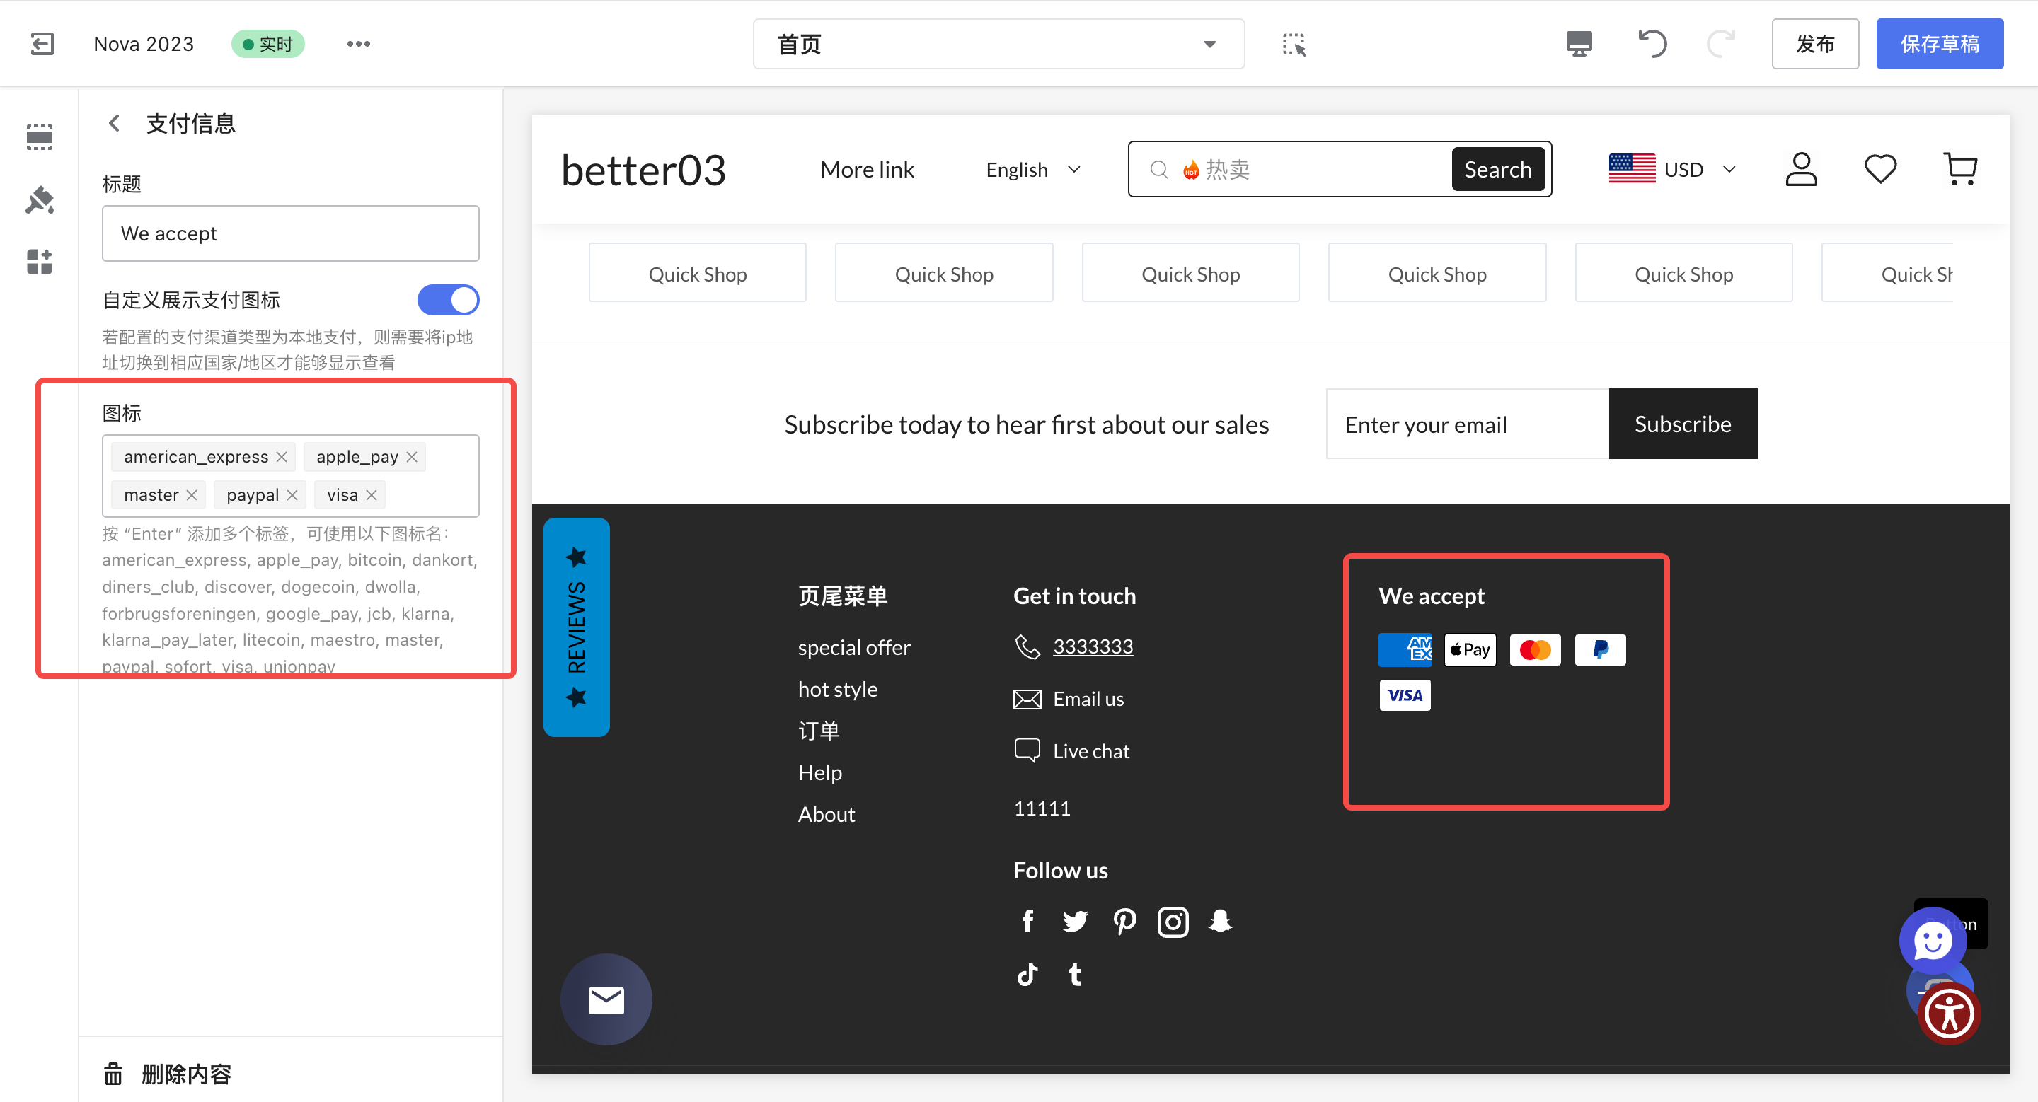Viewport: 2038px width, 1102px height.
Task: Click the We accept title input field
Action: click(290, 233)
